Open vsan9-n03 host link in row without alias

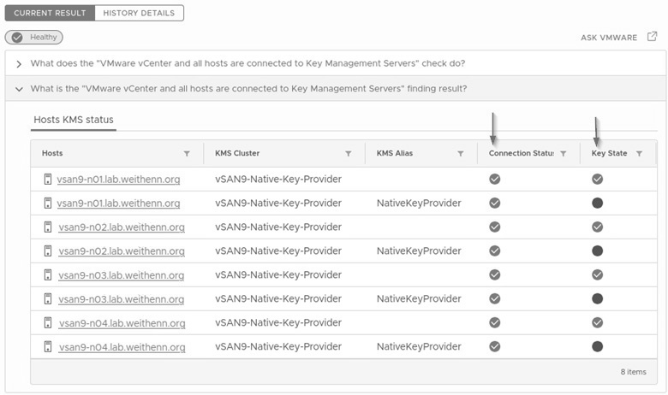pos(122,275)
